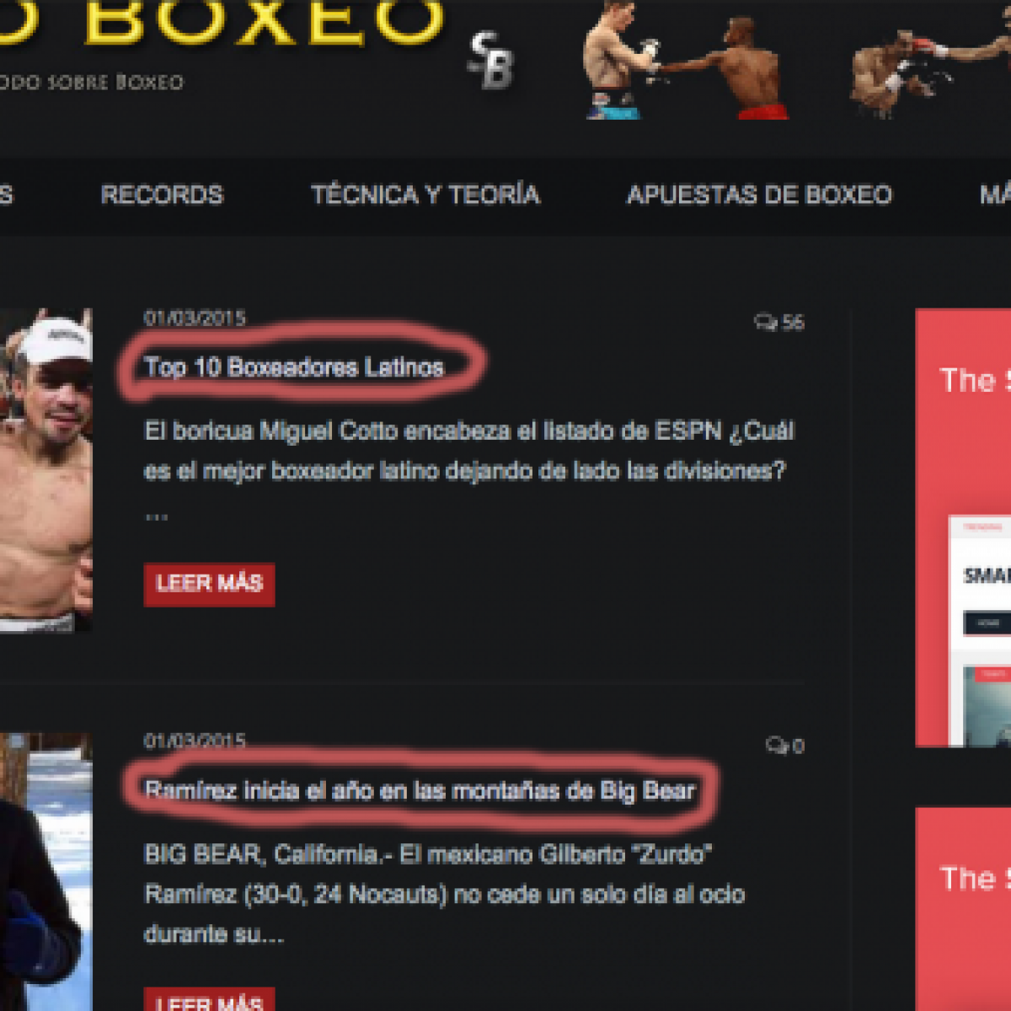Open the RECORDS menu item
The height and width of the screenshot is (1011, 1011).
pos(162,195)
